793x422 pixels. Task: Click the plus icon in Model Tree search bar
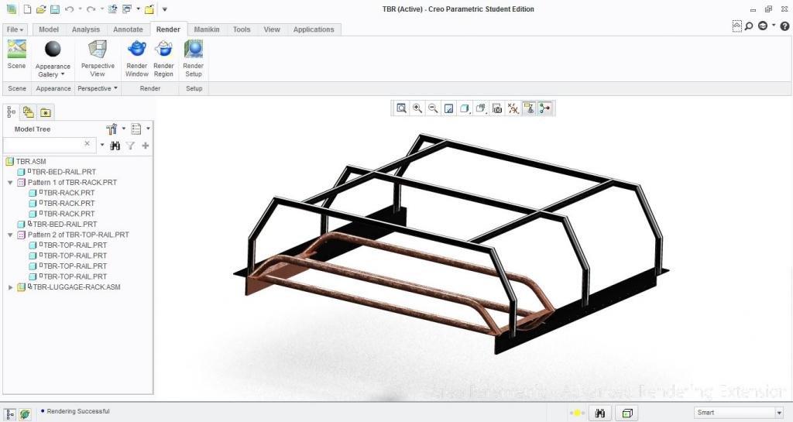point(145,146)
